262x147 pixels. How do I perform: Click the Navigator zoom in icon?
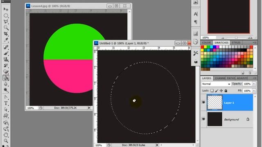250,38
